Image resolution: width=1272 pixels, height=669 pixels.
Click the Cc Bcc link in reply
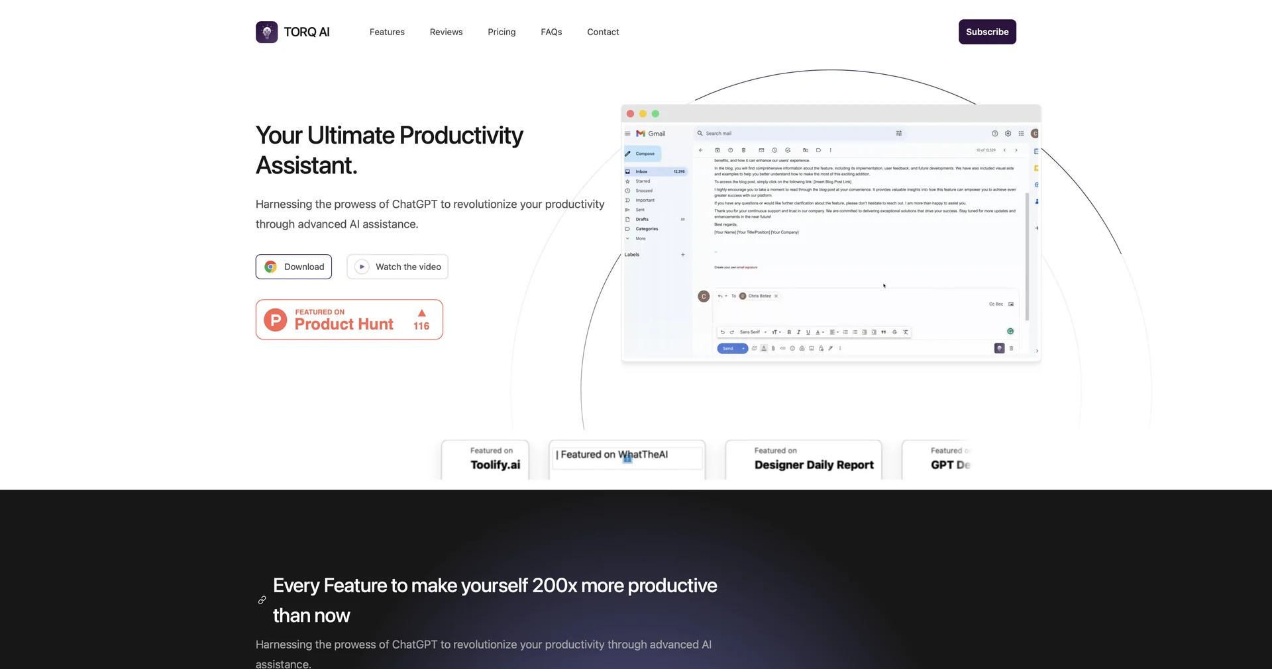996,304
